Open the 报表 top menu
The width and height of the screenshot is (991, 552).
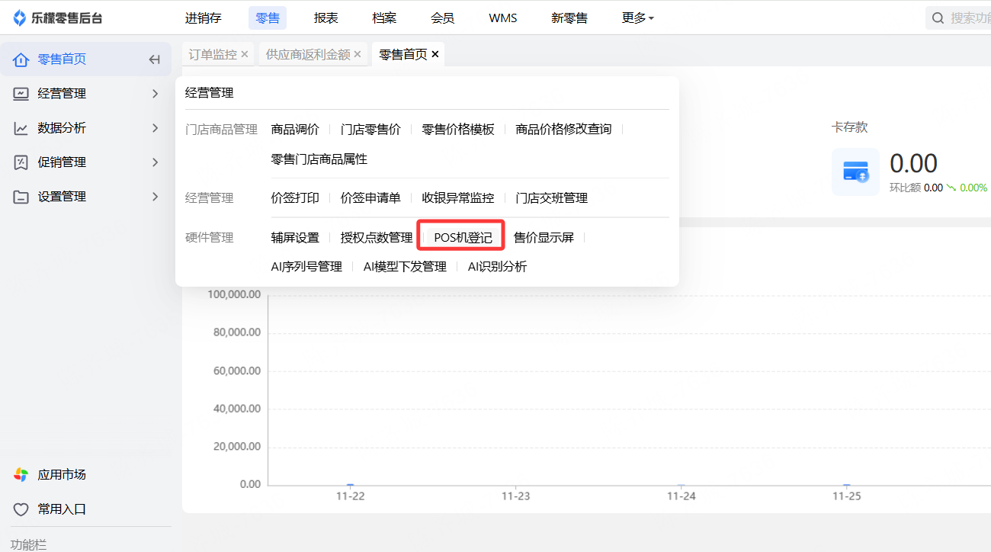pyautogui.click(x=326, y=18)
